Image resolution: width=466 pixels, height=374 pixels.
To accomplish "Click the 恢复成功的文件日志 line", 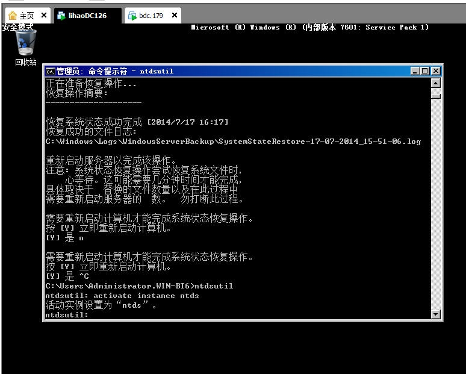I will pyautogui.click(x=91, y=132).
